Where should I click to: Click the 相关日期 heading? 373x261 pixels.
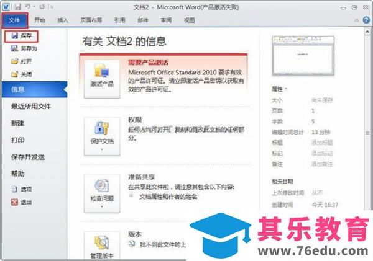pos(282,181)
